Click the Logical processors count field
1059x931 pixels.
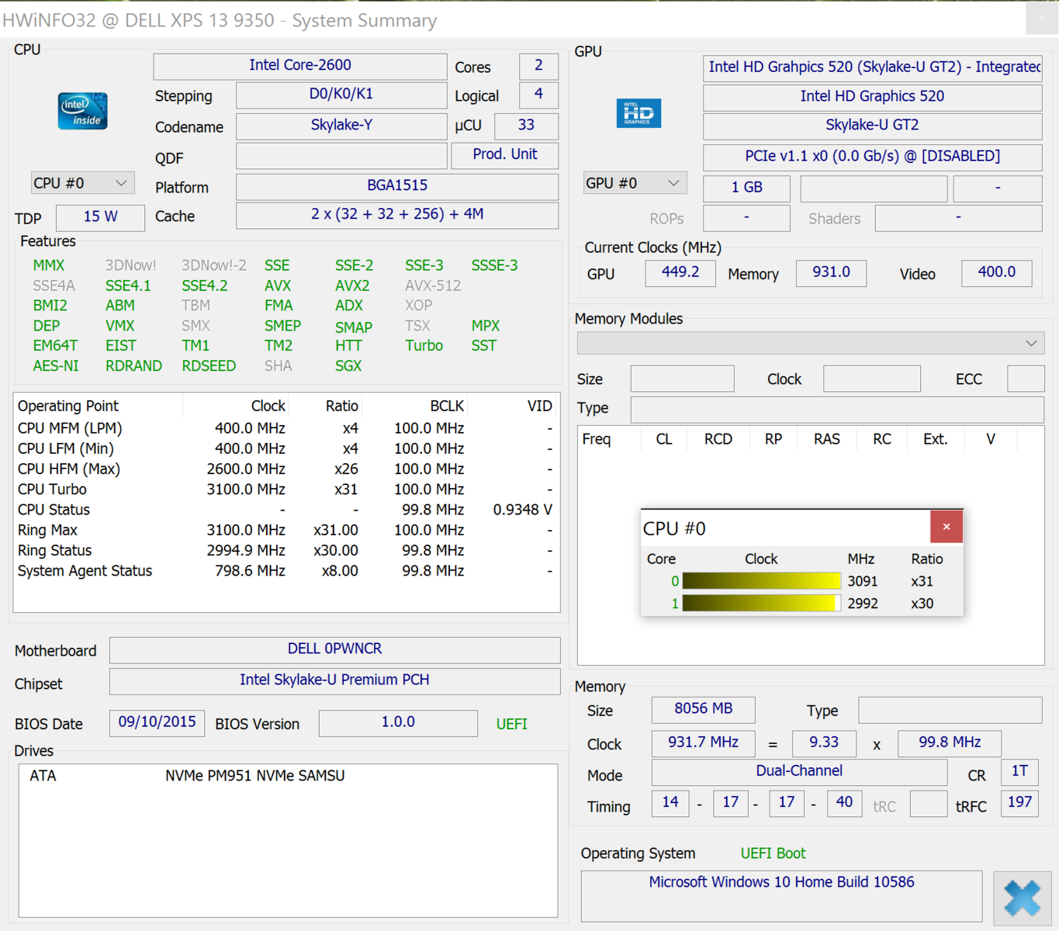(538, 95)
